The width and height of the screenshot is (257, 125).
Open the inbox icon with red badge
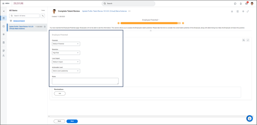(x=246, y=4)
